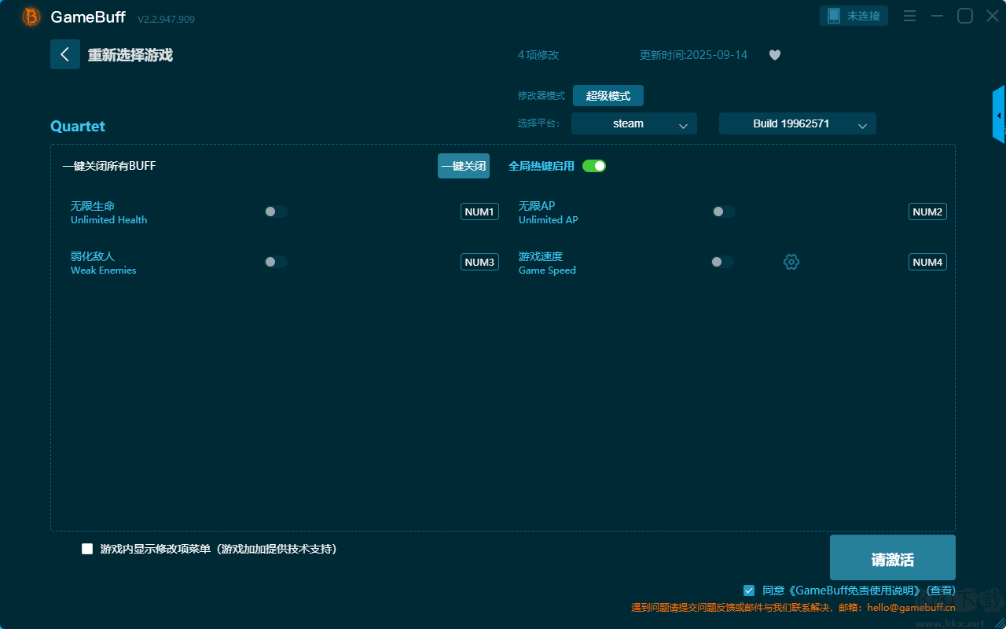Check the in-game cheat menu checkbox
1006x629 pixels.
click(x=87, y=549)
